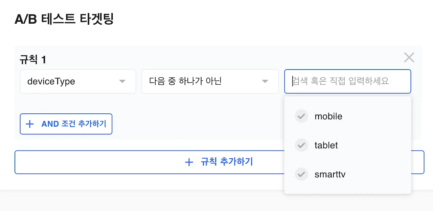The width and height of the screenshot is (433, 211).
Task: Pick smarttv from the value list
Action: click(330, 175)
